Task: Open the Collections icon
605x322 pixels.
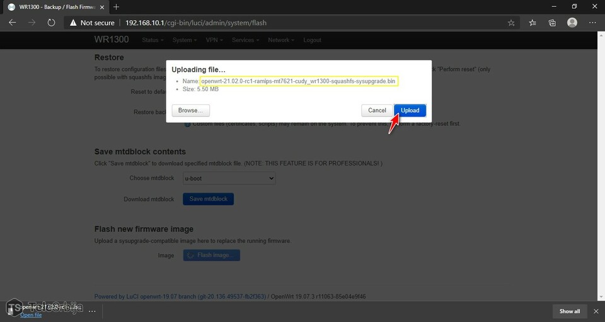Action: pos(552,23)
